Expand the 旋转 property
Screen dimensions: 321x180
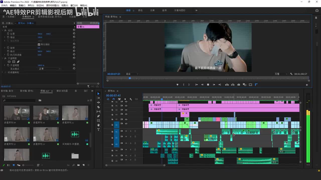tap(5, 48)
